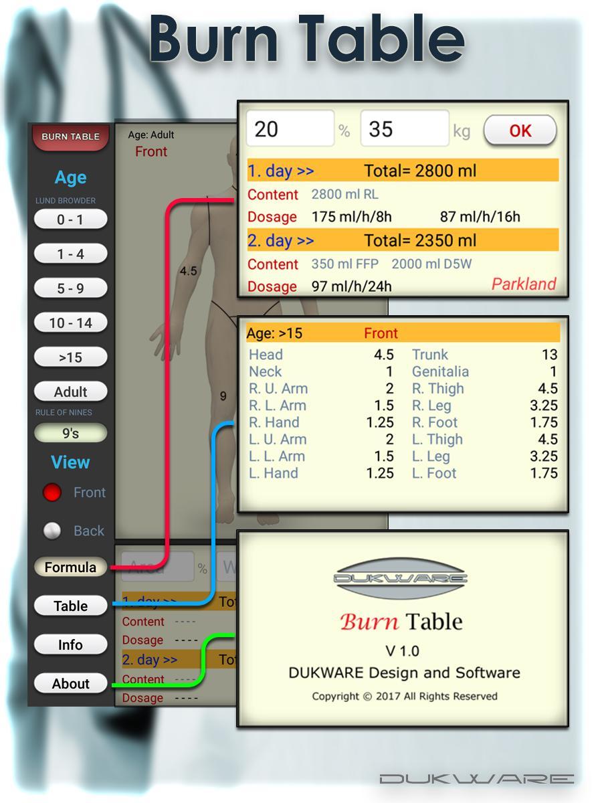
Task: Click the "2800 ml RL" content value
Action: 345,195
